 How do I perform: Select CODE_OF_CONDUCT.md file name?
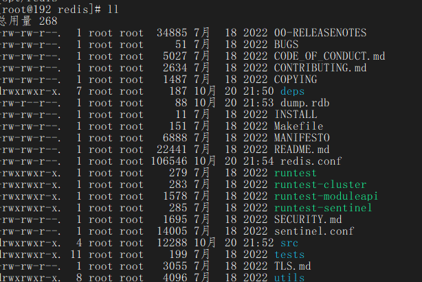point(329,56)
